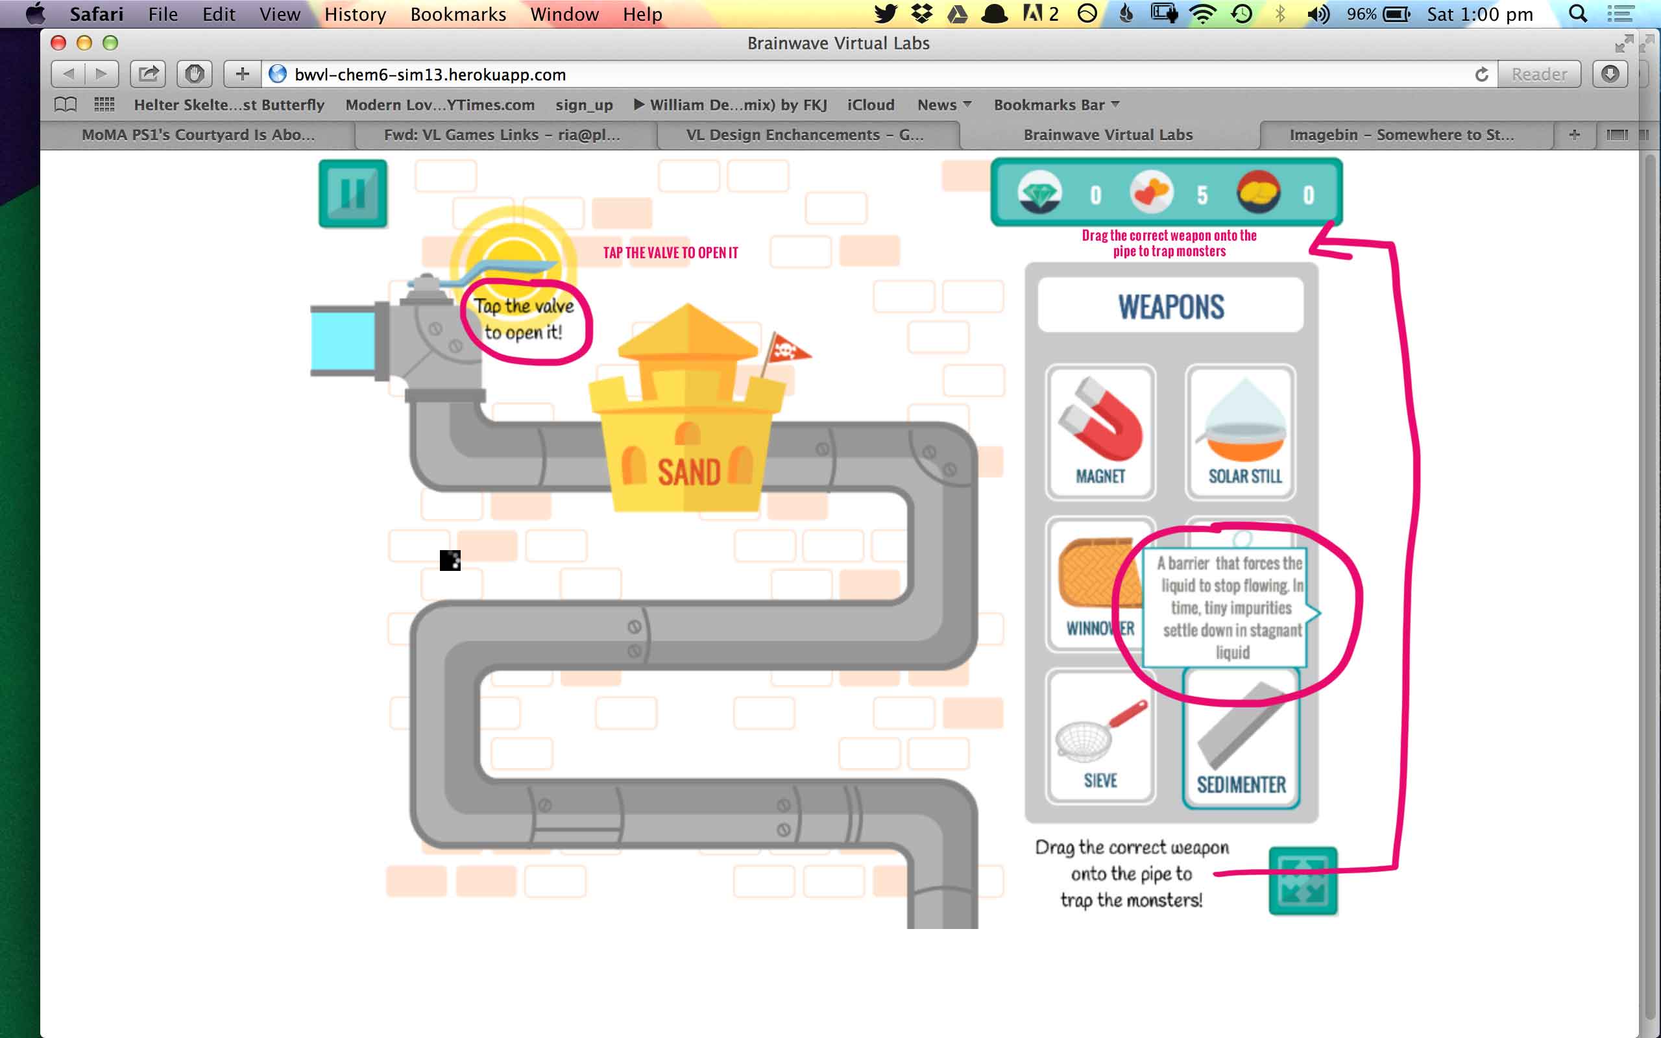Open the Downloads button in toolbar

[x=1610, y=74]
